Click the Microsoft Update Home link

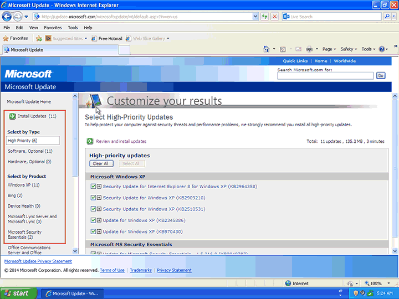(29, 102)
